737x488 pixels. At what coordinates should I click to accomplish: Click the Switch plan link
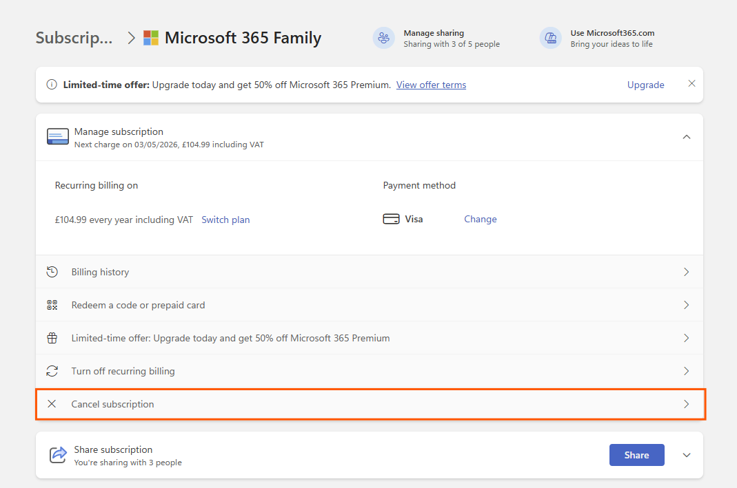225,220
